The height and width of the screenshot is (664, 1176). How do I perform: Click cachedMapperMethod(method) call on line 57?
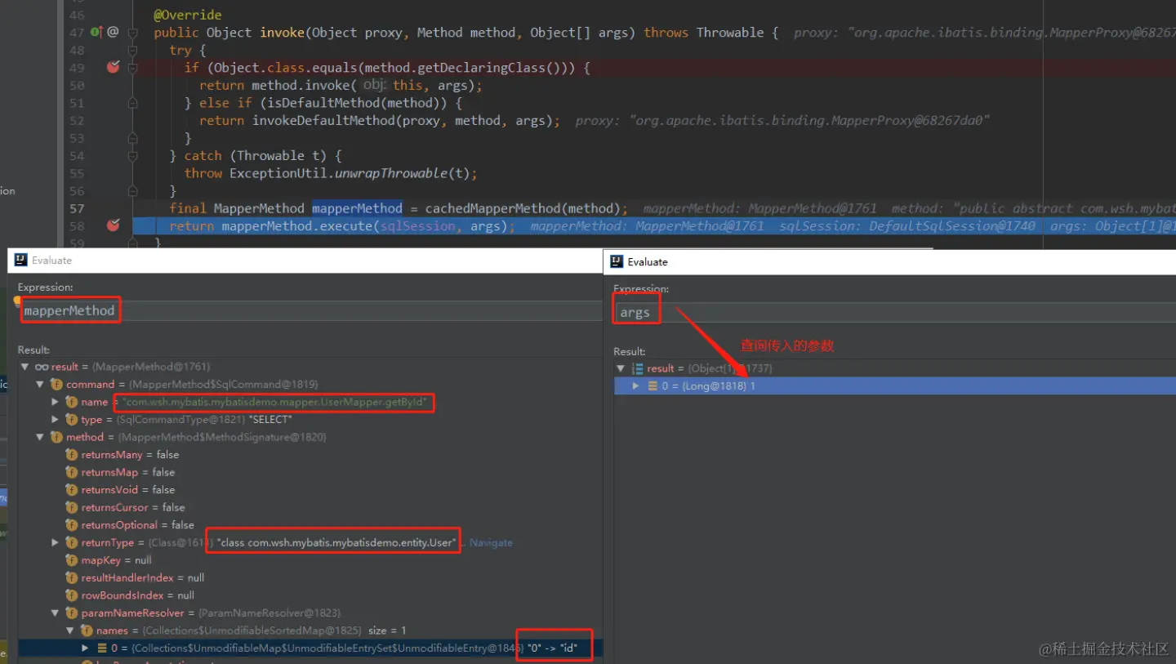click(524, 208)
